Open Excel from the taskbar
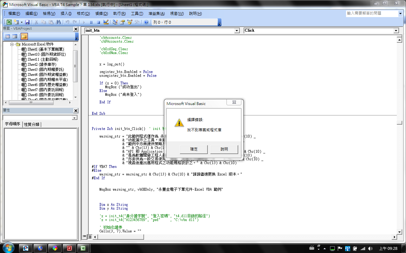The image size is (406, 253). pos(84,248)
